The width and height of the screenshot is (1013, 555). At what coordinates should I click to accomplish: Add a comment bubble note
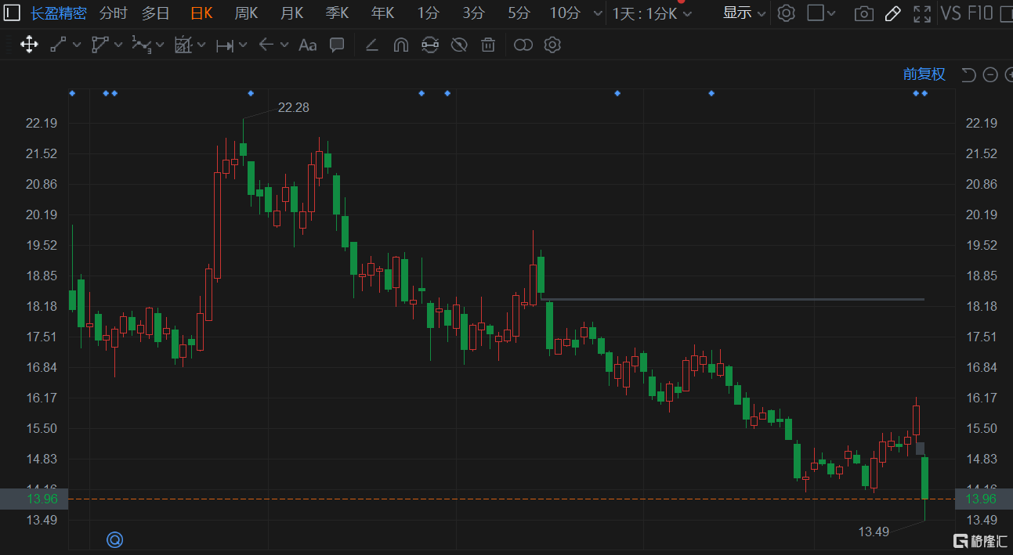[337, 45]
